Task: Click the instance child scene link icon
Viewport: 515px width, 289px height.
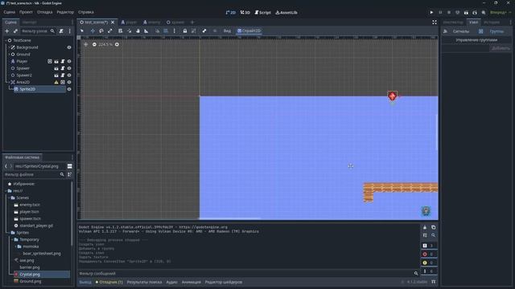Action: [x=15, y=31]
